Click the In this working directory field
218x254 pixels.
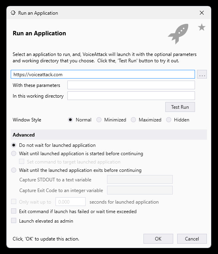point(131,96)
